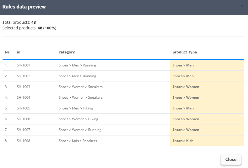The height and width of the screenshot is (168, 248).
Task: Click row number 5.
Action: pos(6,108)
